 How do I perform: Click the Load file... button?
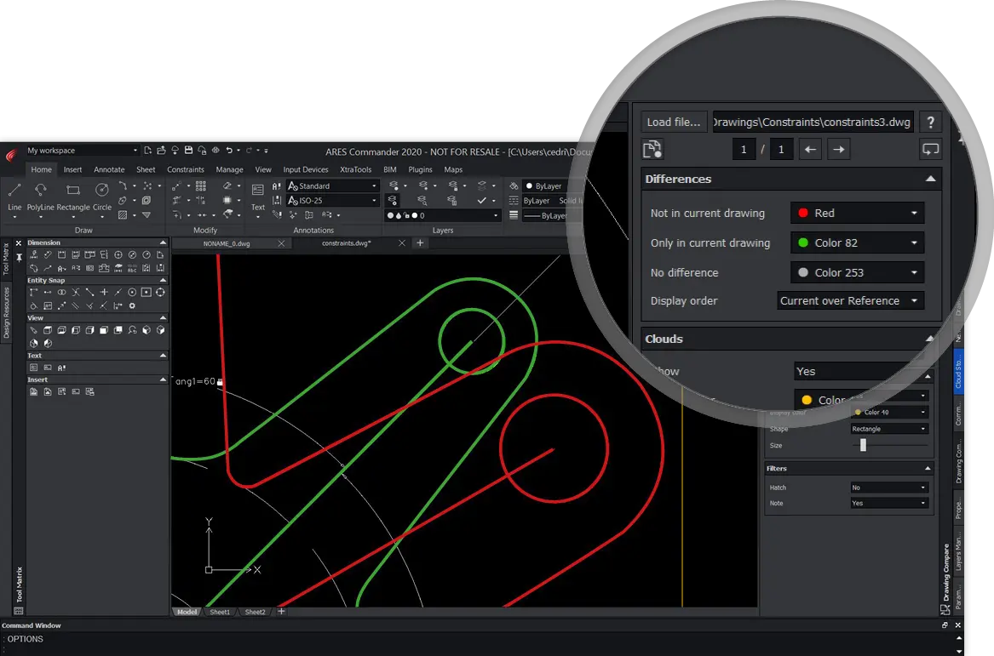(x=673, y=123)
